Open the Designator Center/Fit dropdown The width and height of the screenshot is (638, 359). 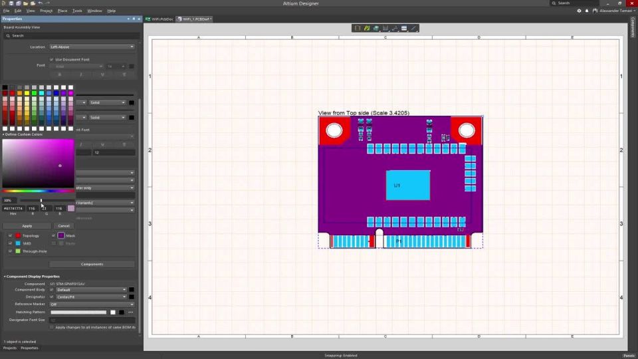[x=91, y=297]
